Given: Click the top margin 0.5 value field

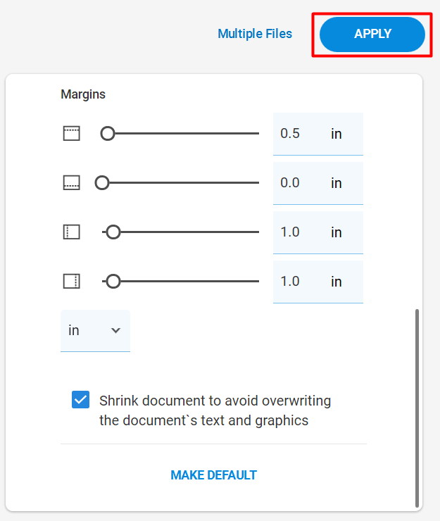Looking at the screenshot, I should point(318,134).
